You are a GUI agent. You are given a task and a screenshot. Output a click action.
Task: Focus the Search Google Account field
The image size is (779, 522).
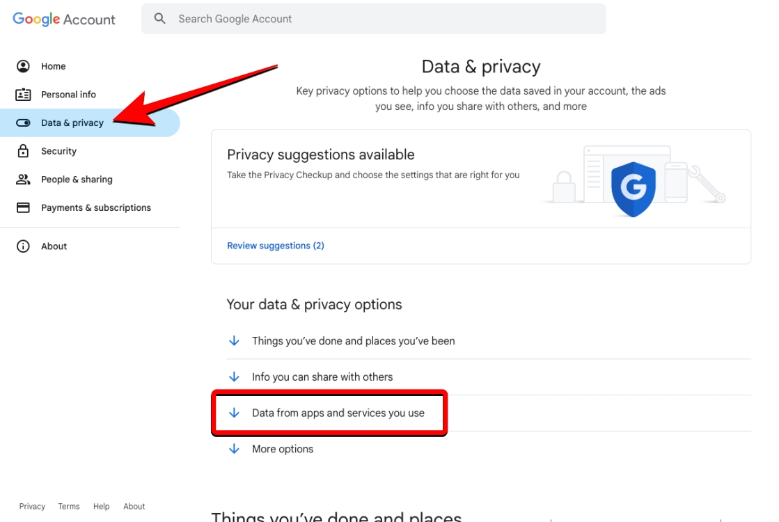tap(383, 19)
